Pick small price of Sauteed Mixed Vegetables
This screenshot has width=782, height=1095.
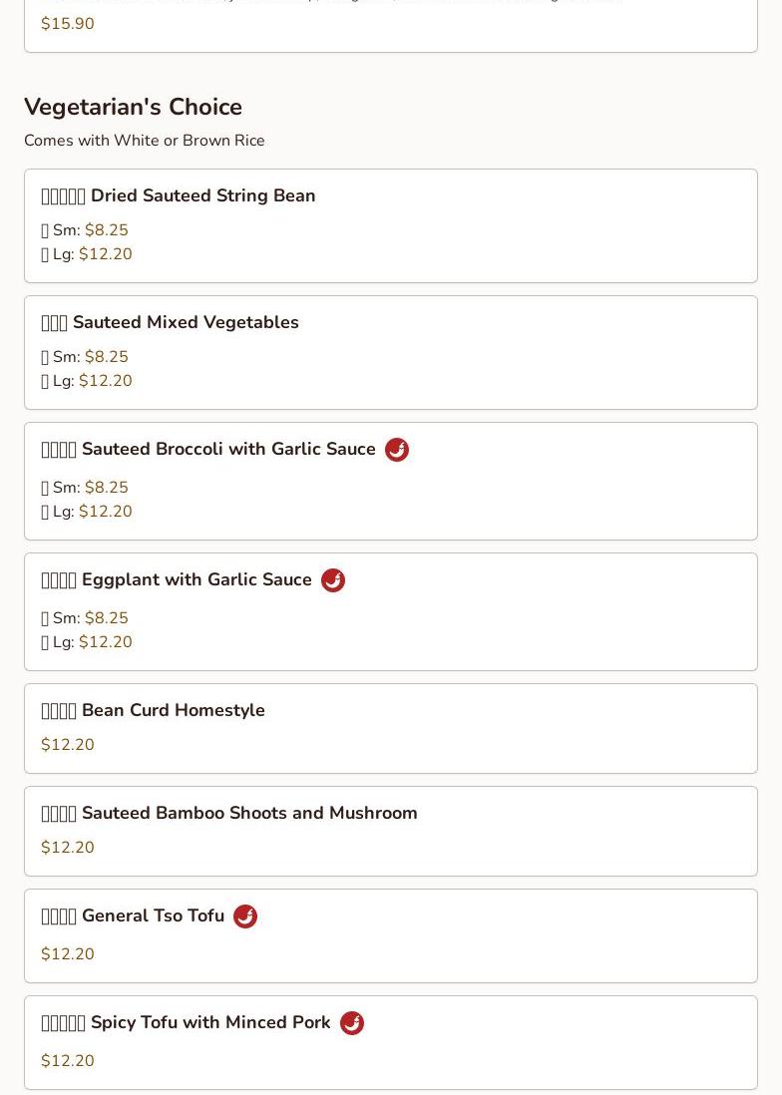click(107, 357)
